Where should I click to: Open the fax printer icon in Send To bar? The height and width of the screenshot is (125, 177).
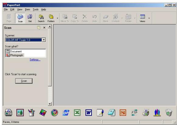coord(9,113)
